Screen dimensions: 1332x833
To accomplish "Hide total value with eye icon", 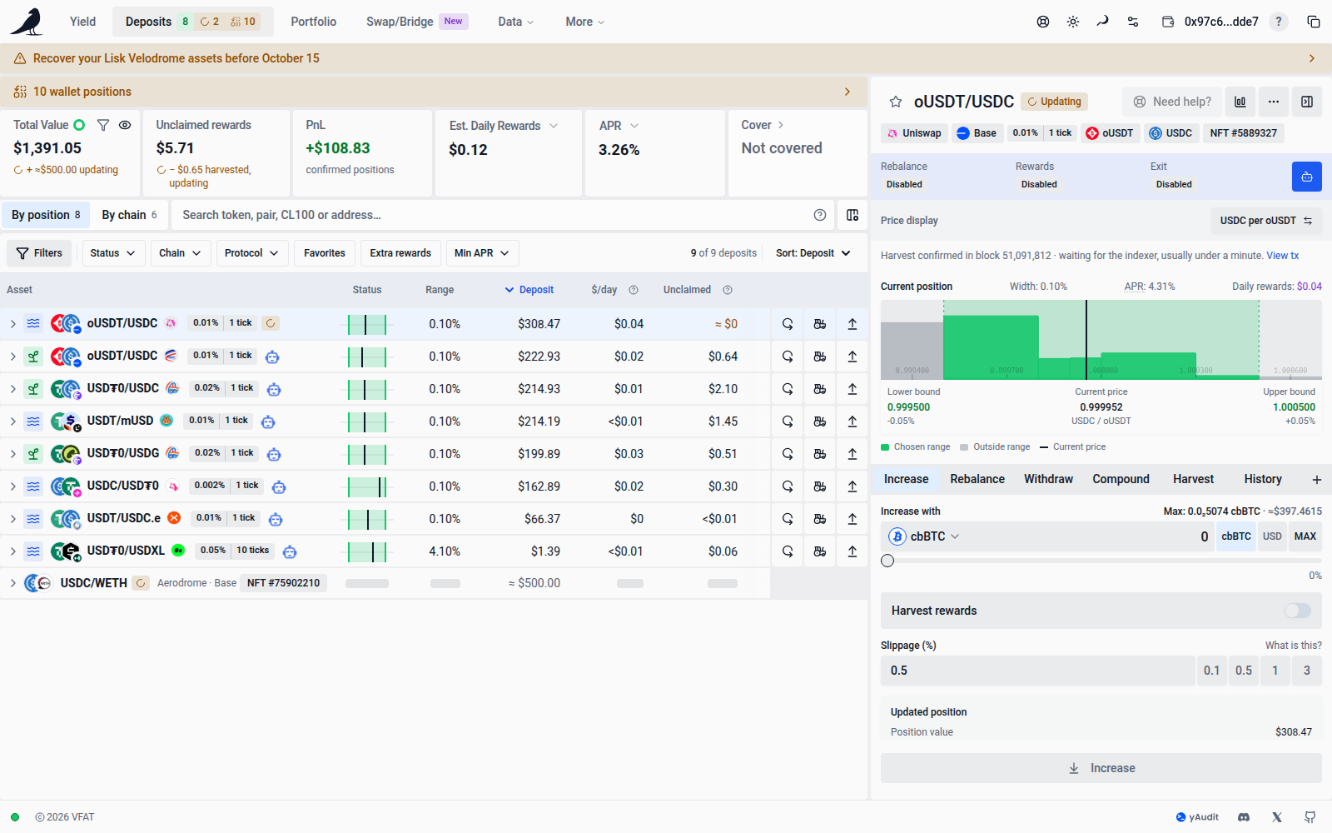I will pos(125,125).
